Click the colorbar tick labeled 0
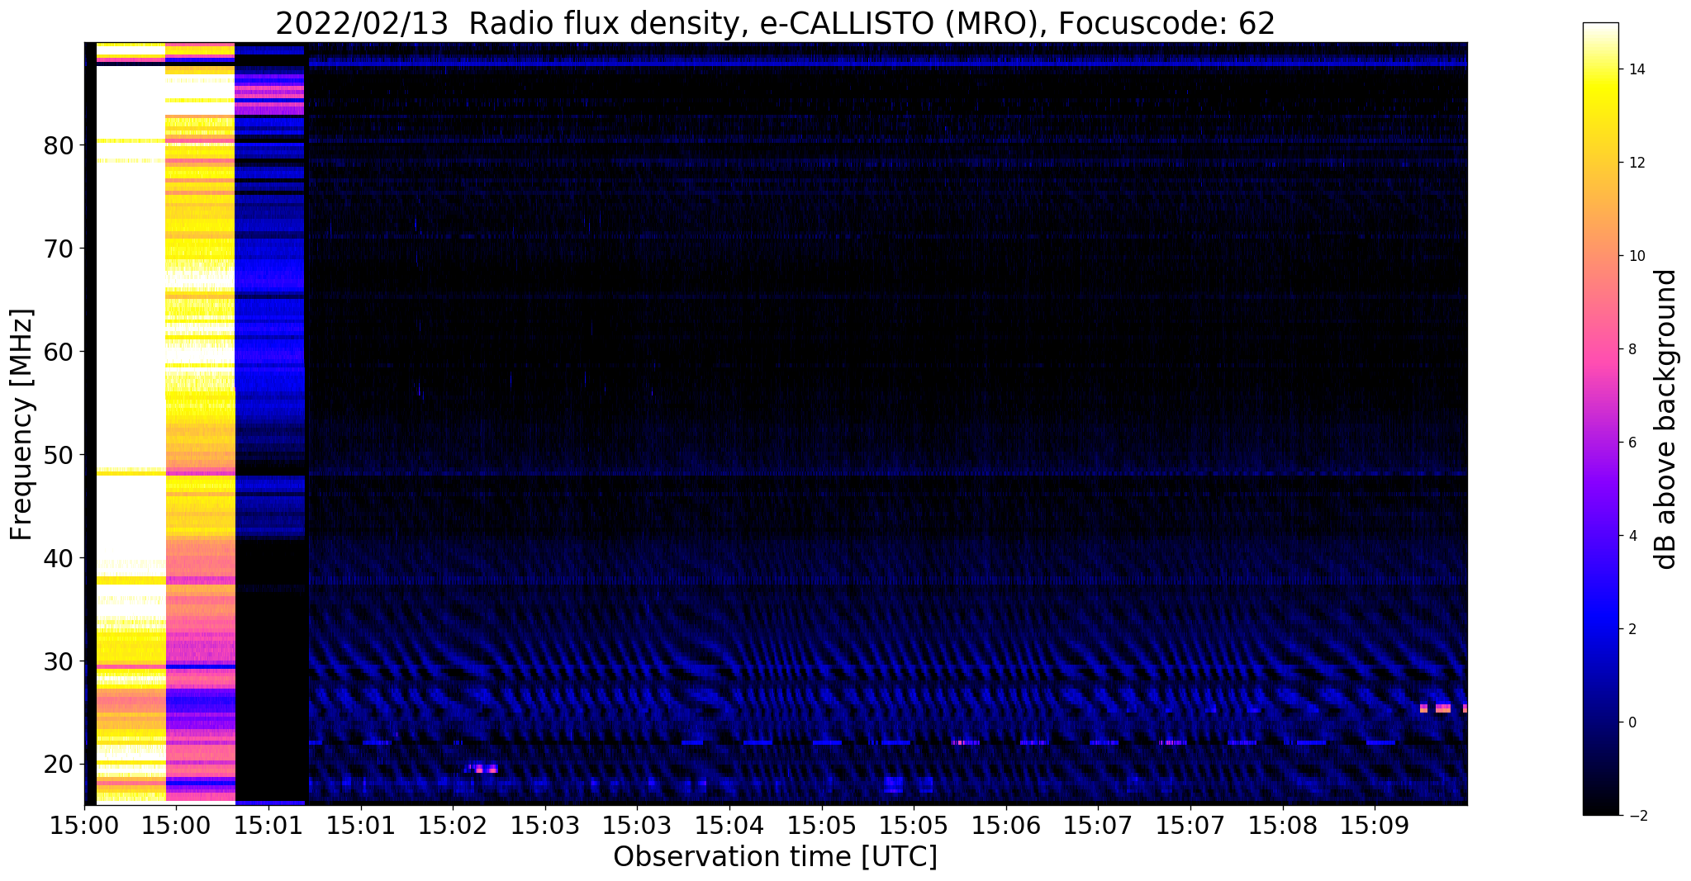Screen dimensions: 1691x881 [x=1632, y=722]
